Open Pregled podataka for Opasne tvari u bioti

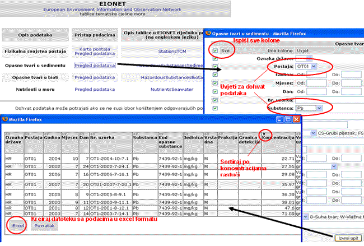pyautogui.click(x=95, y=77)
